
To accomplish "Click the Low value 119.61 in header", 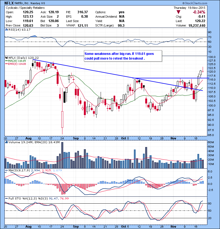I will click(x=28, y=21).
